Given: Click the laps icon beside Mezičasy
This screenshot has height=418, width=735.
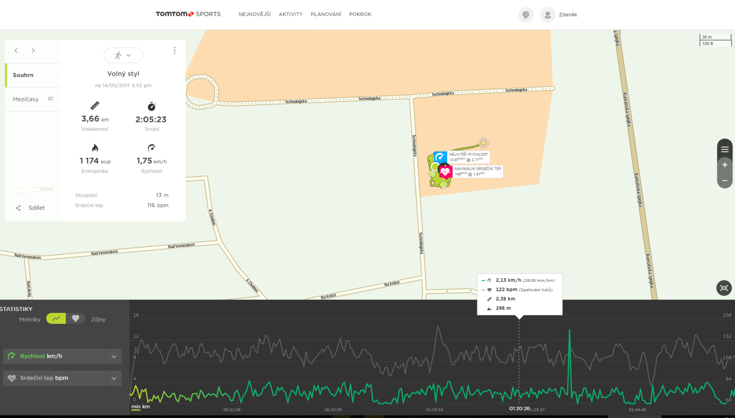Looking at the screenshot, I should [x=51, y=99].
